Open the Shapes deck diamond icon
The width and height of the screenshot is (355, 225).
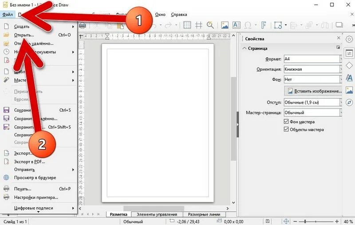(349, 66)
